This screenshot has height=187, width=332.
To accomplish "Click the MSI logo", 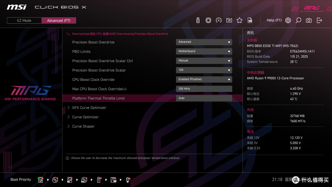I will (x=17, y=7).
